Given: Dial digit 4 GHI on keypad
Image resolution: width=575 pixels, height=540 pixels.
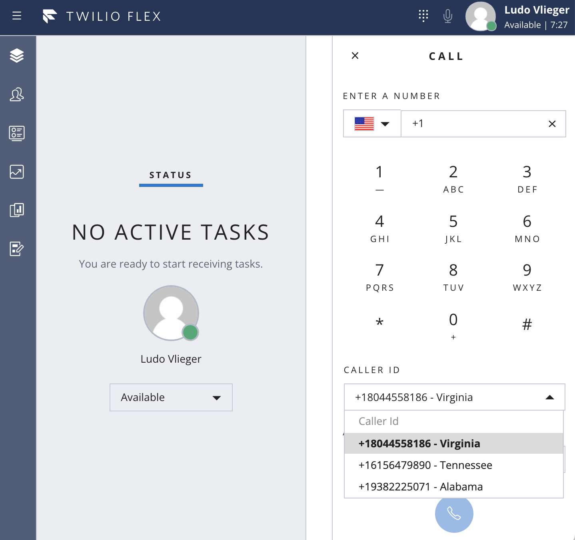Looking at the screenshot, I should coord(379,228).
